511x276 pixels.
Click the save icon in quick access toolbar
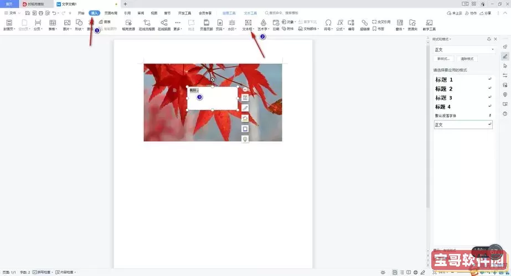tap(27, 13)
